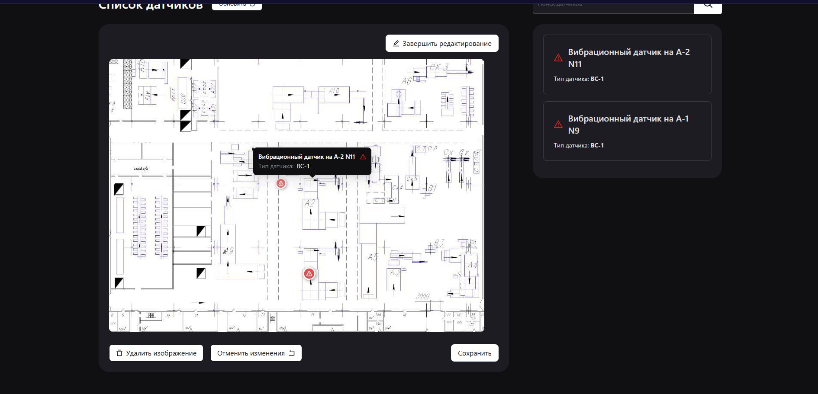Click warning triangle icon on the A-1 N9 card
Viewport: 818px width, 394px height.
[558, 125]
